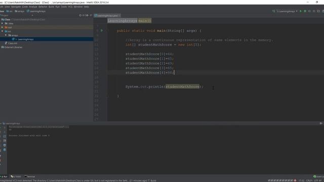Open the Run menu
The image size is (324, 182).
[x=57, y=7]
